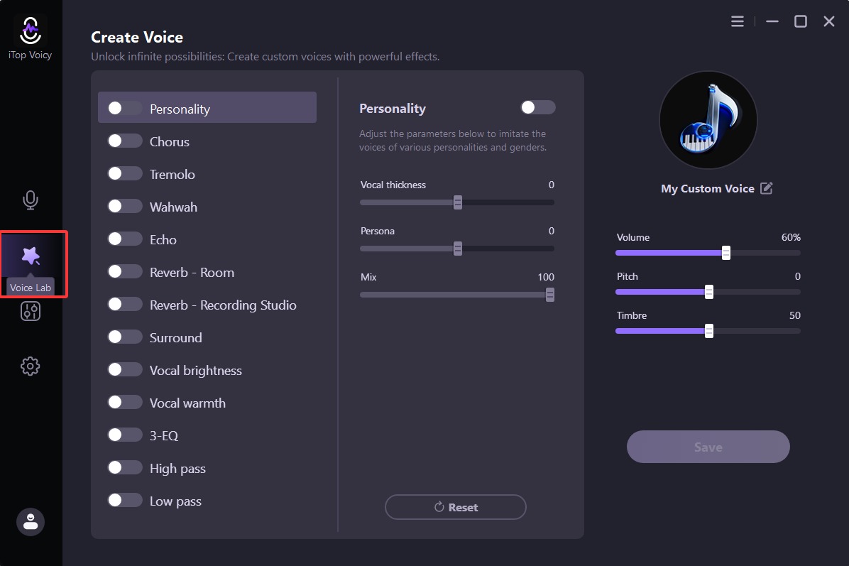
Task: Click the My Custom Voice avatar
Action: [x=708, y=120]
